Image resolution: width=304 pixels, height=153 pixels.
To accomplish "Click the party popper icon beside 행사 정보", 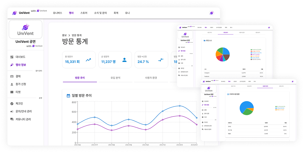I will point(12,65).
